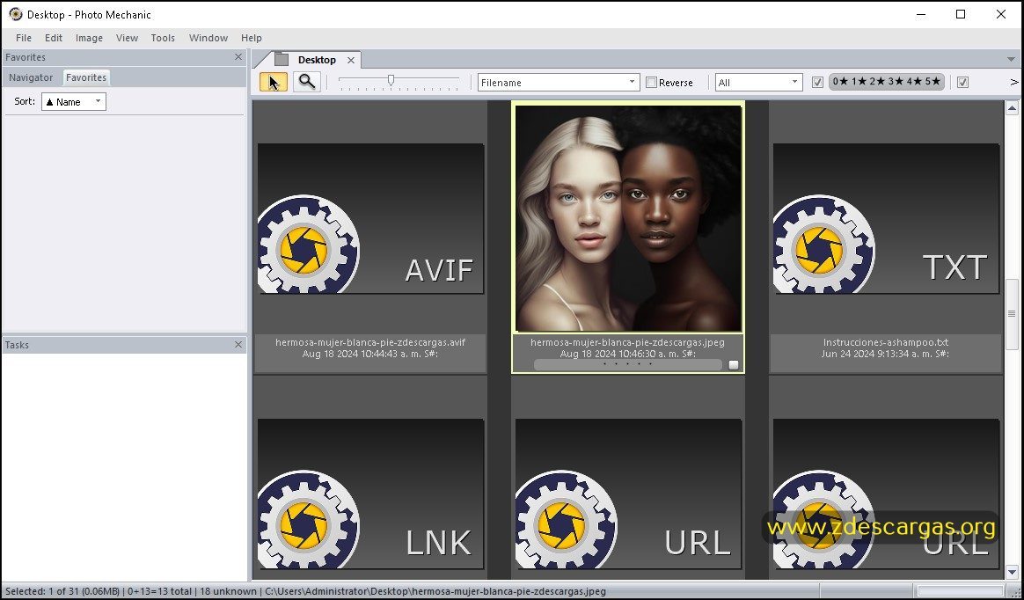Open the Window menu
1024x600 pixels.
[x=208, y=38]
